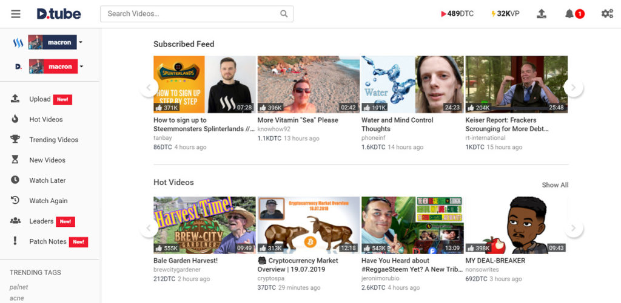The image size is (621, 303).
Task: Open the Harvest Time video thumbnail
Action: click(205, 225)
